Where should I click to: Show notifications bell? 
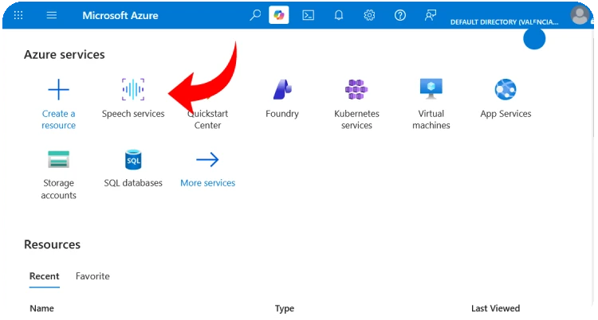339,15
